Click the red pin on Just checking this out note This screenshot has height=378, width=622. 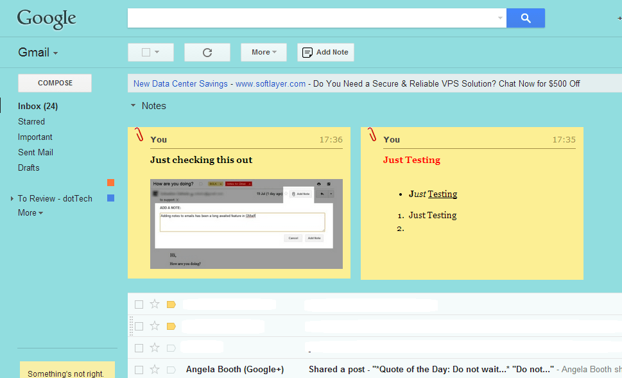click(139, 135)
